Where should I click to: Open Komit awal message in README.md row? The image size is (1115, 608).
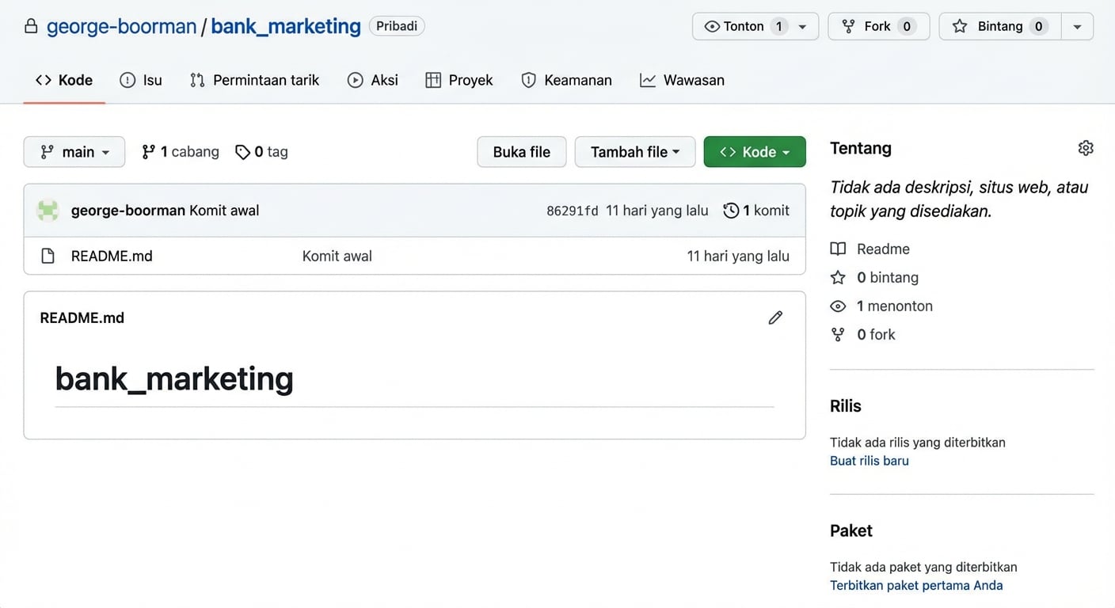point(337,256)
